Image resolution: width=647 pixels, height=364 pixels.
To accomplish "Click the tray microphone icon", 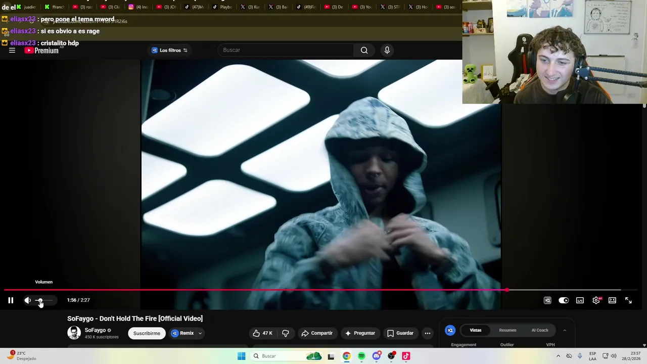I will pyautogui.click(x=580, y=356).
